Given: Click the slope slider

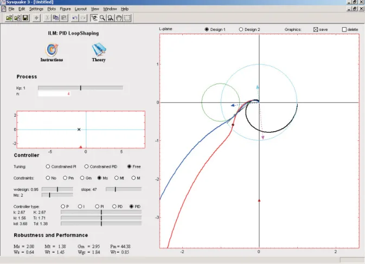Looking at the screenshot, I should (123, 189).
